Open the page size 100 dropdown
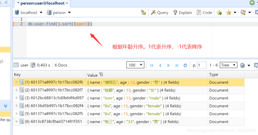The image size is (258, 135). click(135, 65)
